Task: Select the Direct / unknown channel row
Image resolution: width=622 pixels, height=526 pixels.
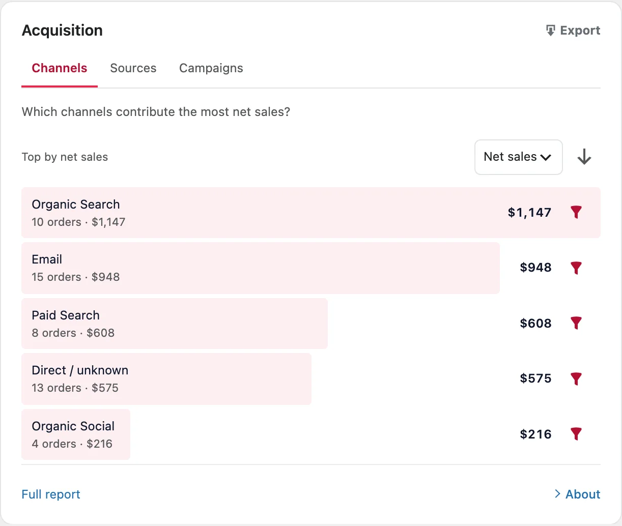Action: [311, 379]
